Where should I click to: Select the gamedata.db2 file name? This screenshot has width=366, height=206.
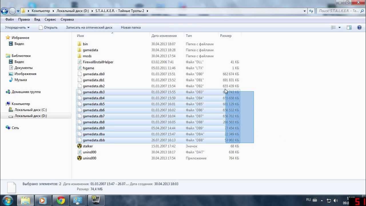(94, 86)
